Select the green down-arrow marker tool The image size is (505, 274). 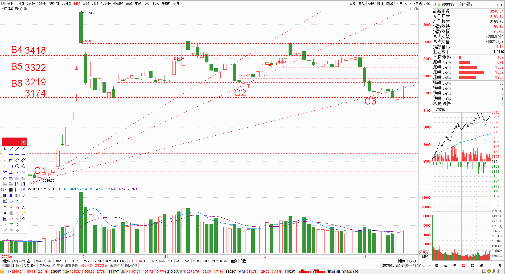pyautogui.click(x=11, y=207)
